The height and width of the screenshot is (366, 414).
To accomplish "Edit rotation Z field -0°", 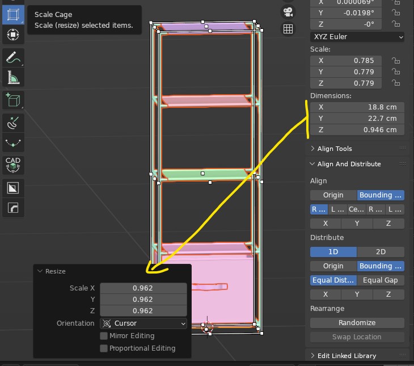I will click(346, 24).
